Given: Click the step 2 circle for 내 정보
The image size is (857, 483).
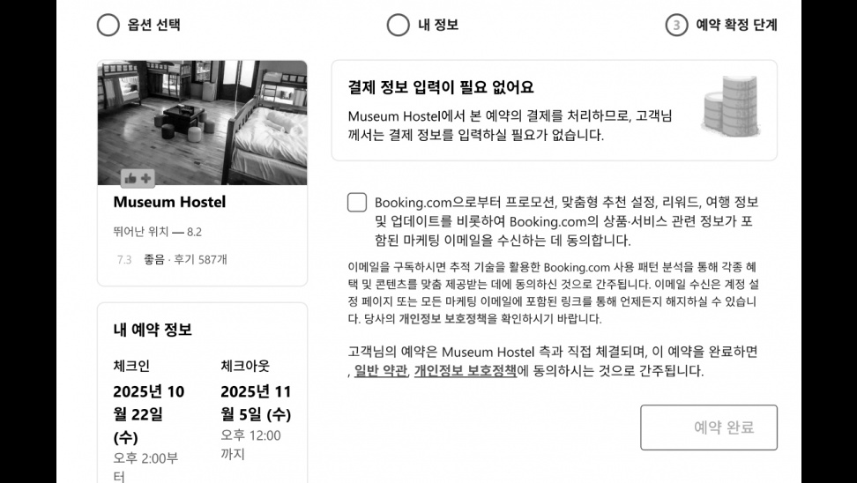Looking at the screenshot, I should click(398, 26).
